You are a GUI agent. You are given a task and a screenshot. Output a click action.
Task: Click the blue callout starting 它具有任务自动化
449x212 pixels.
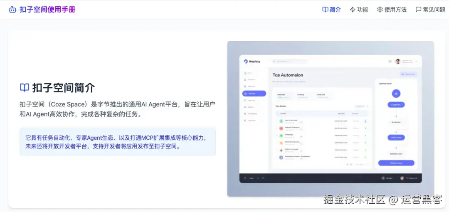[x=117, y=142]
